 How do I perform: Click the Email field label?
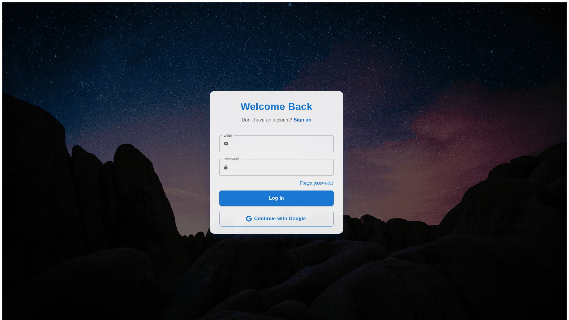coord(228,135)
